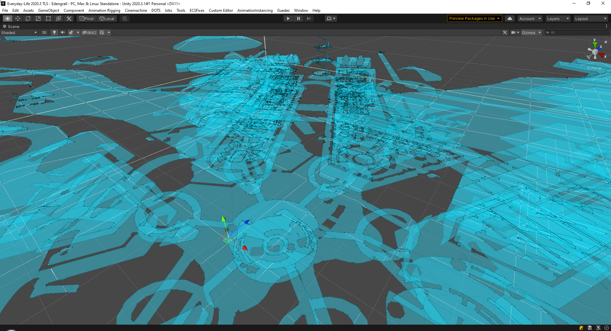Open custom editor tools icon
Image resolution: width=611 pixels, height=331 pixels.
(x=69, y=18)
